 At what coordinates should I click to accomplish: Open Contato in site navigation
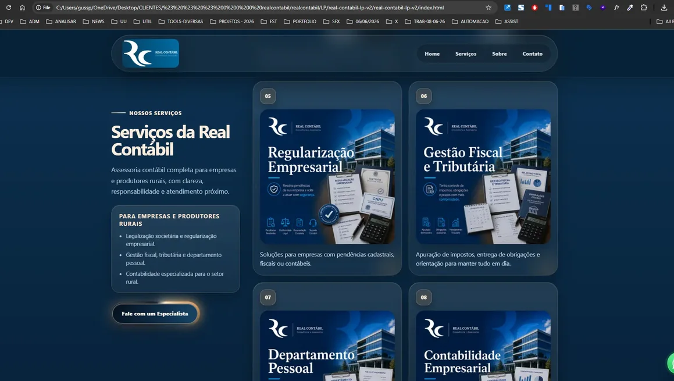click(x=533, y=54)
